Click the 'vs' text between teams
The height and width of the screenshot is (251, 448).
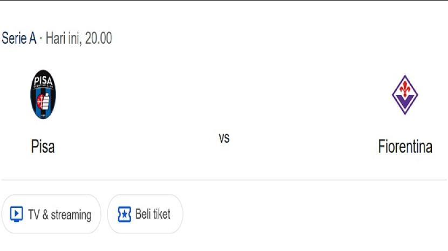[224, 138]
